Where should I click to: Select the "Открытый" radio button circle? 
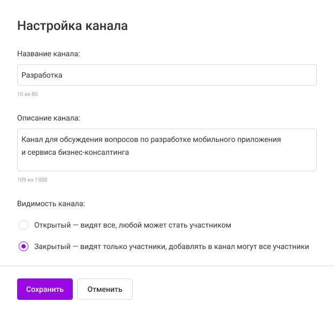coord(23,225)
